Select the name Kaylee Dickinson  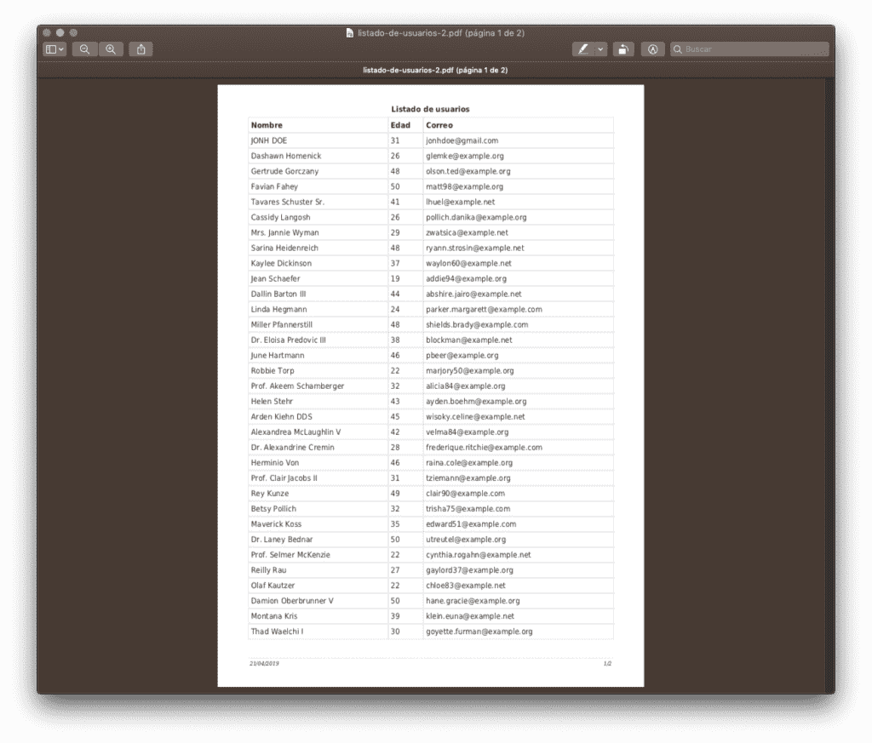point(281,264)
